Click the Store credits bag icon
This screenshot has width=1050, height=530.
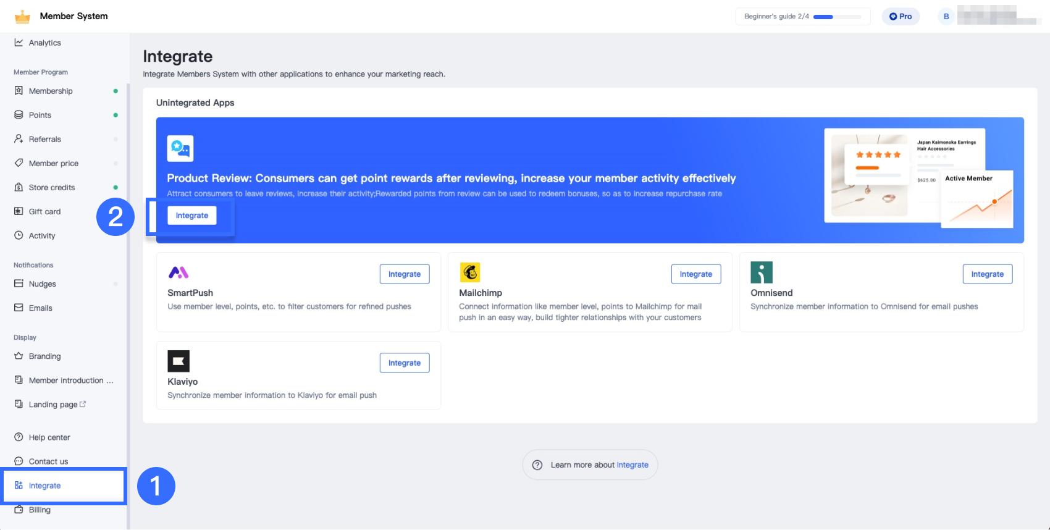coord(19,187)
